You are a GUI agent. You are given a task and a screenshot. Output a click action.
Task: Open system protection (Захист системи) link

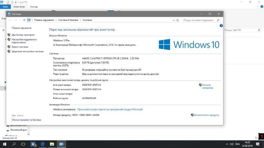click(20, 47)
